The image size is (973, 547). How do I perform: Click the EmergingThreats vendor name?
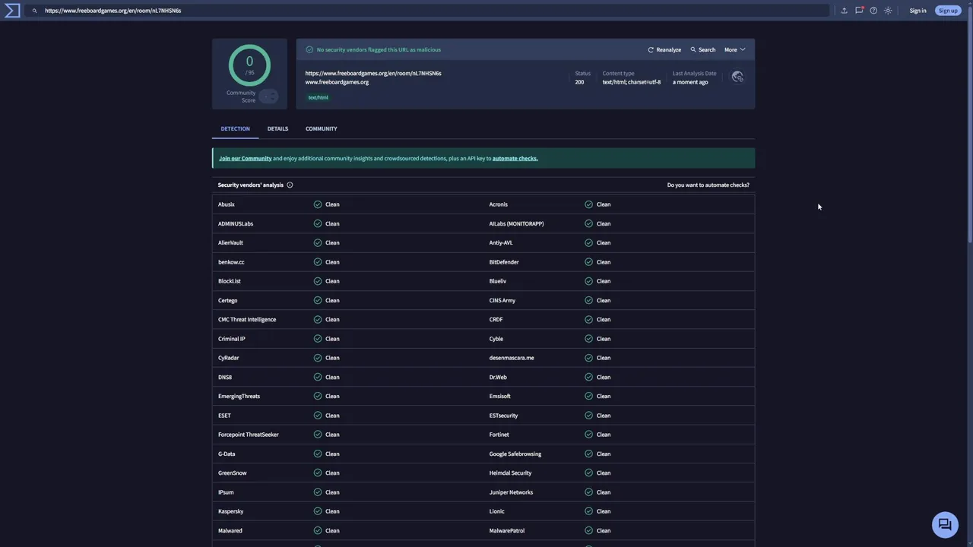tap(239, 397)
